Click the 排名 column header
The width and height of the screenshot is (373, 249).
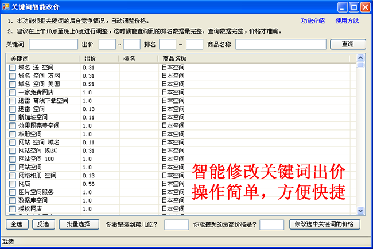[139, 58]
